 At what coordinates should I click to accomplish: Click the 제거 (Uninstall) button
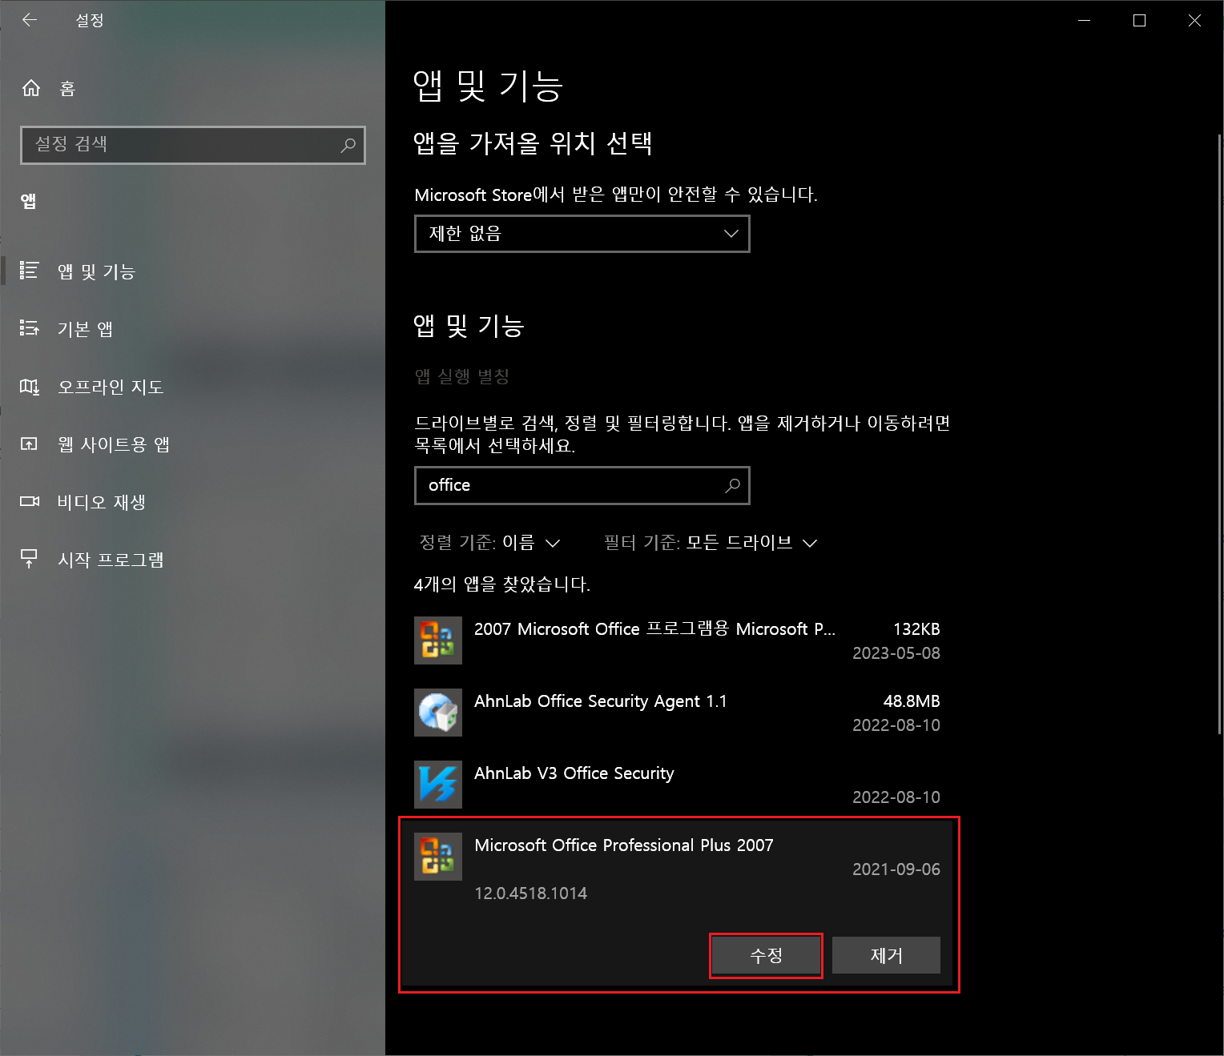886,955
